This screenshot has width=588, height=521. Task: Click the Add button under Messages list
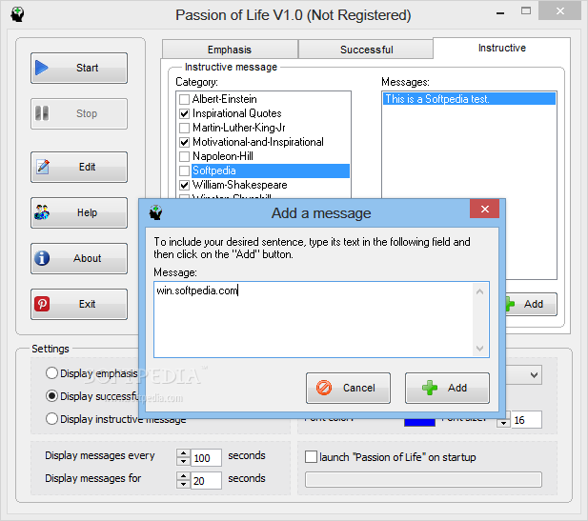(x=531, y=304)
